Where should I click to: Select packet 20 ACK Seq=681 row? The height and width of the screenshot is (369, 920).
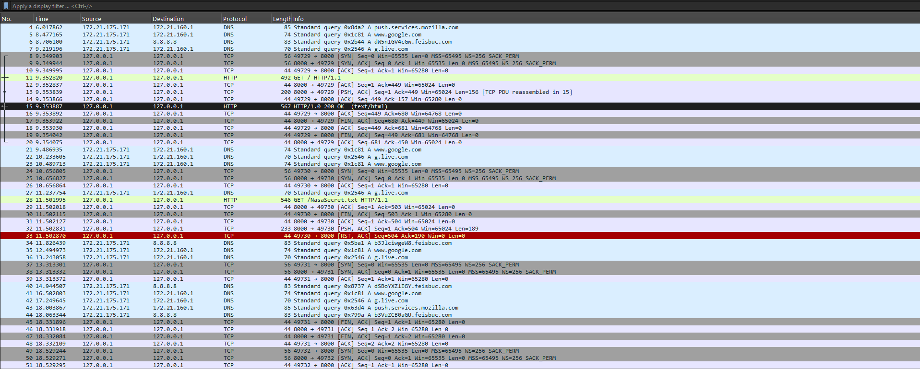click(460, 142)
